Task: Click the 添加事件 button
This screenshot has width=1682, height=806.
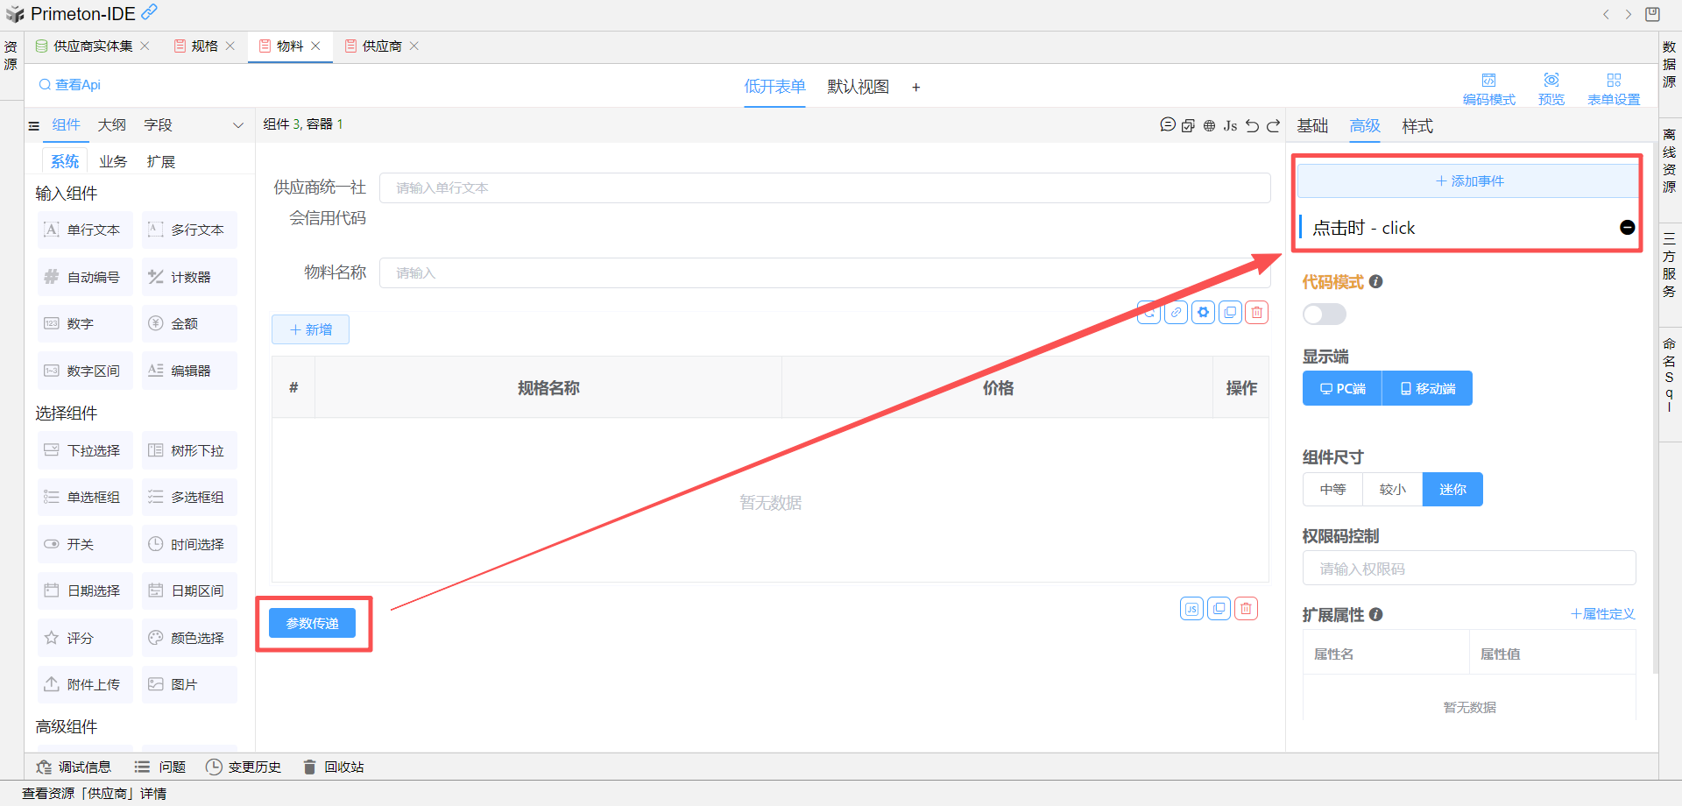Action: [x=1468, y=181]
